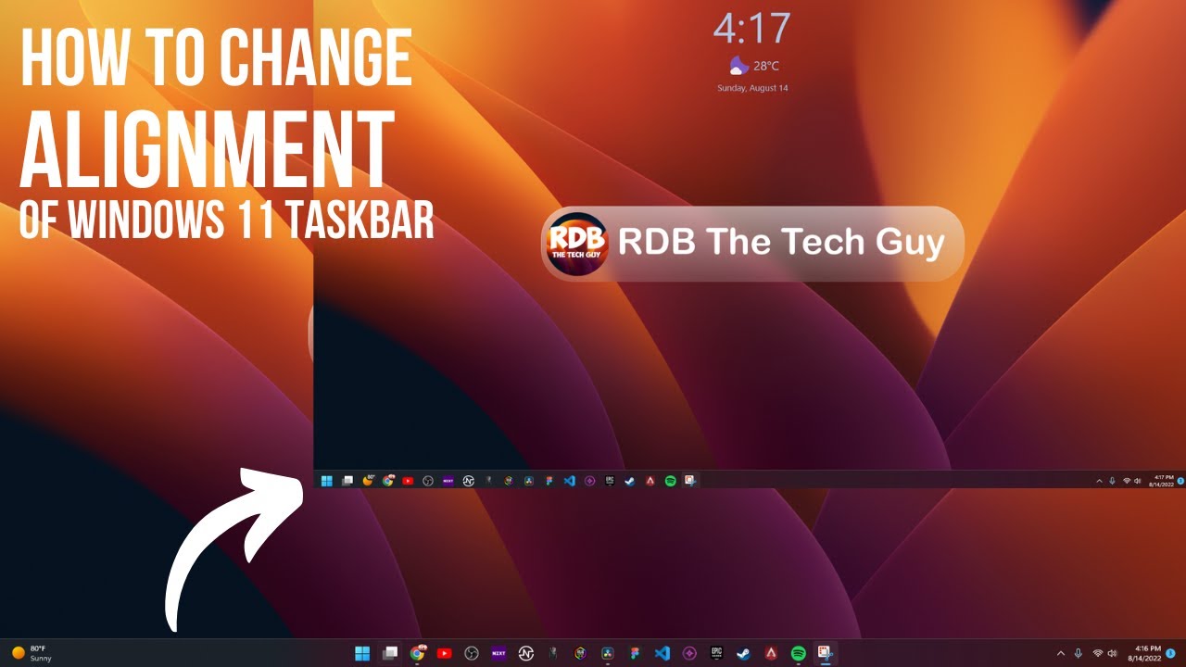Open the notification badge beside the 4:17 PM clock

1180,481
